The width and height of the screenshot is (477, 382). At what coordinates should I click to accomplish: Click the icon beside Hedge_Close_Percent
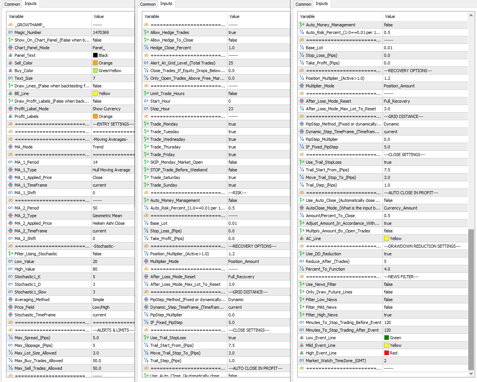[146, 48]
